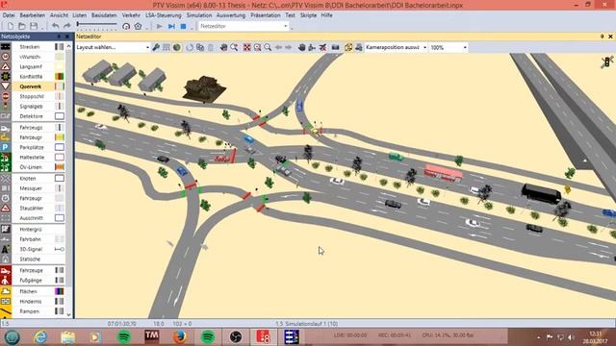Stop the simulation
The image size is (616, 346).
click(183, 26)
